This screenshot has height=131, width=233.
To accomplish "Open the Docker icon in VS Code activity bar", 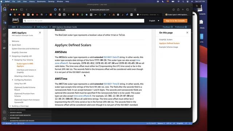I will click(4, 48).
